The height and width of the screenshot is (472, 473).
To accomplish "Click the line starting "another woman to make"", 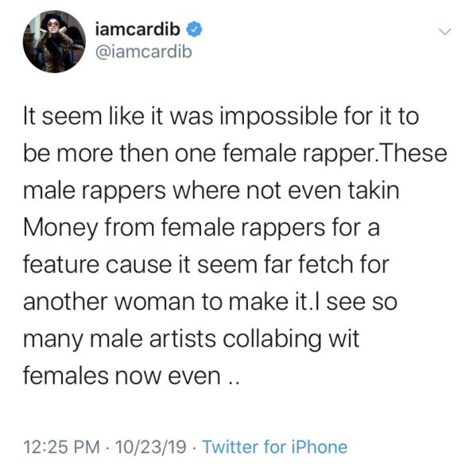I will (210, 302).
